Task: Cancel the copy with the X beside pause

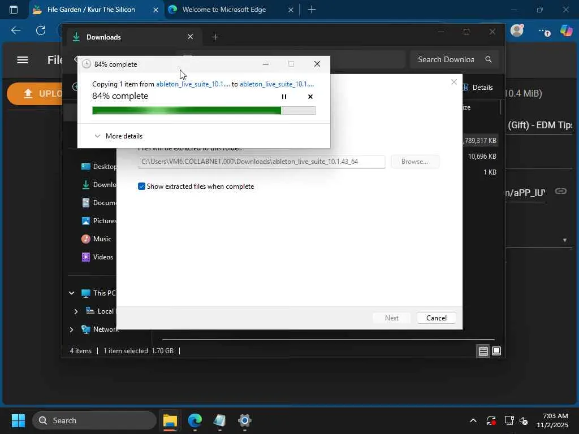Action: click(x=310, y=97)
